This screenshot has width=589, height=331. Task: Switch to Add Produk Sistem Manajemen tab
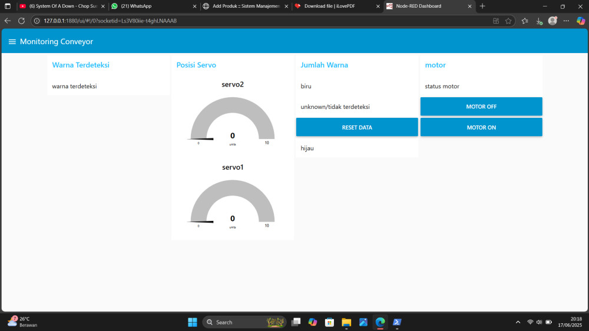click(246, 6)
